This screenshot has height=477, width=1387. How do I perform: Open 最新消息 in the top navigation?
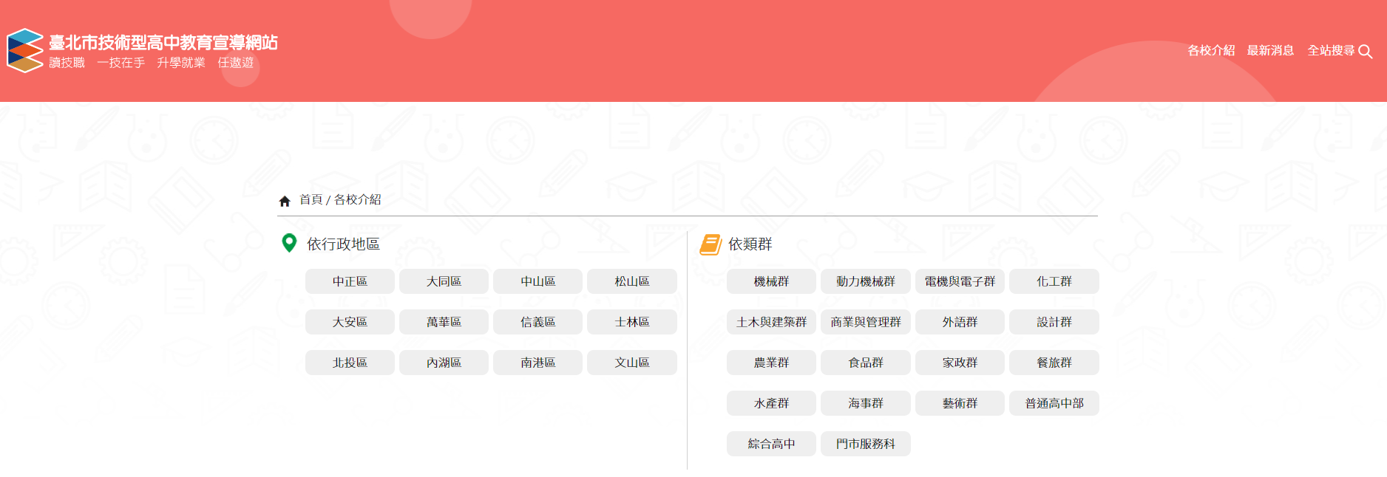1269,50
